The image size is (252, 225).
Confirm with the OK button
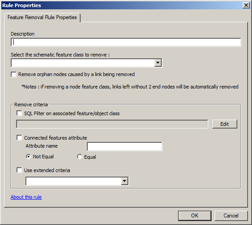[195, 216]
